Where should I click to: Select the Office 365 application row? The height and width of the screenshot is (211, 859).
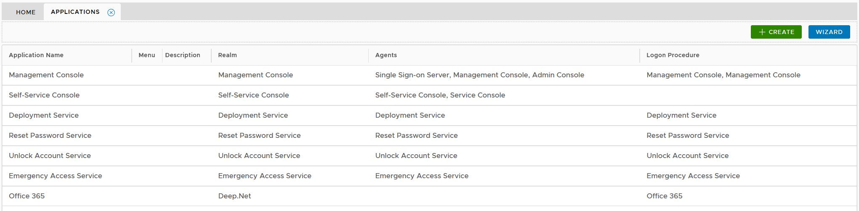click(x=27, y=196)
